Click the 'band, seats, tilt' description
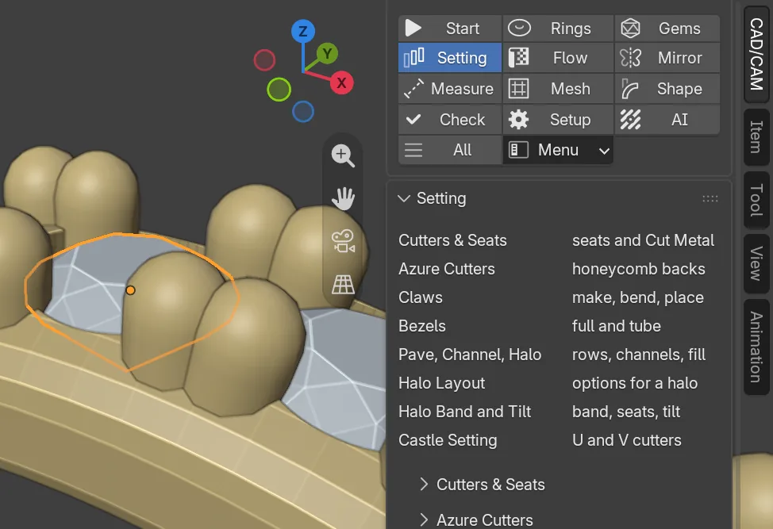This screenshot has width=773, height=529. pos(626,412)
